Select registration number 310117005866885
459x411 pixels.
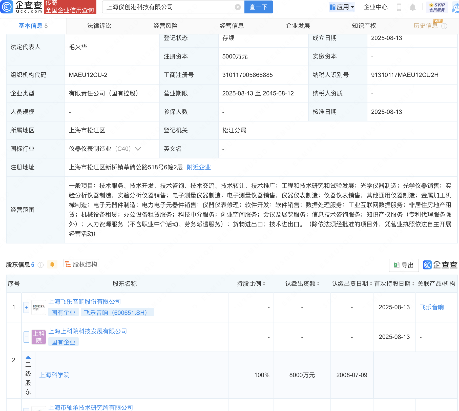[x=247, y=75]
